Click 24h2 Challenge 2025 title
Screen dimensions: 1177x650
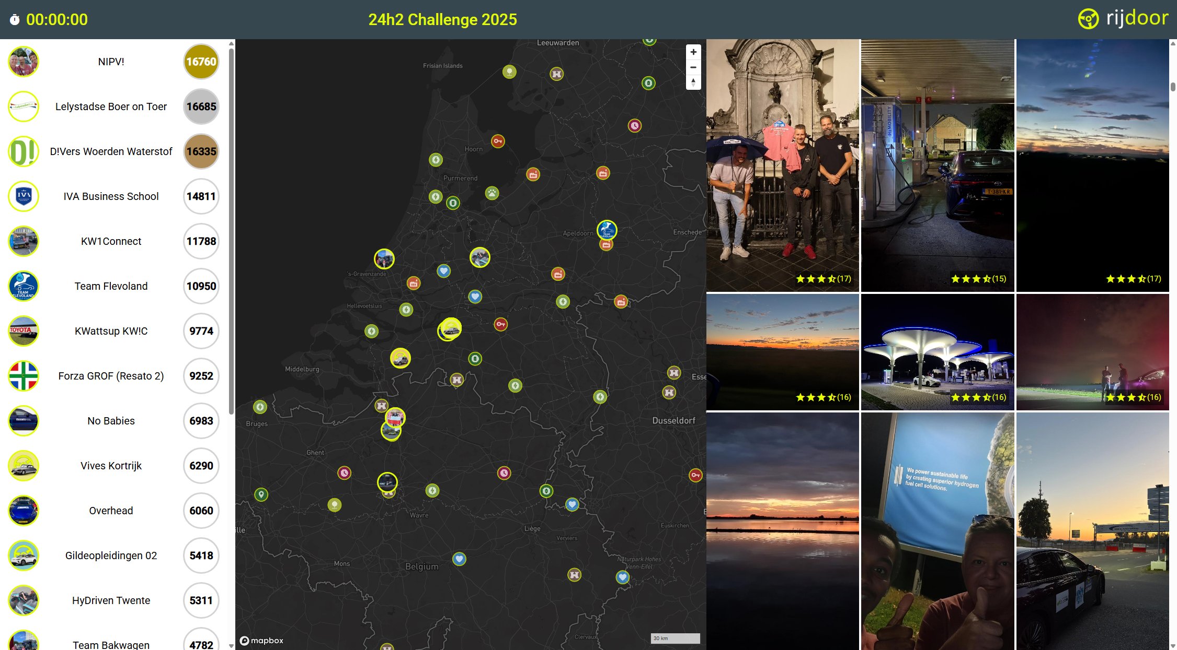pyautogui.click(x=442, y=19)
